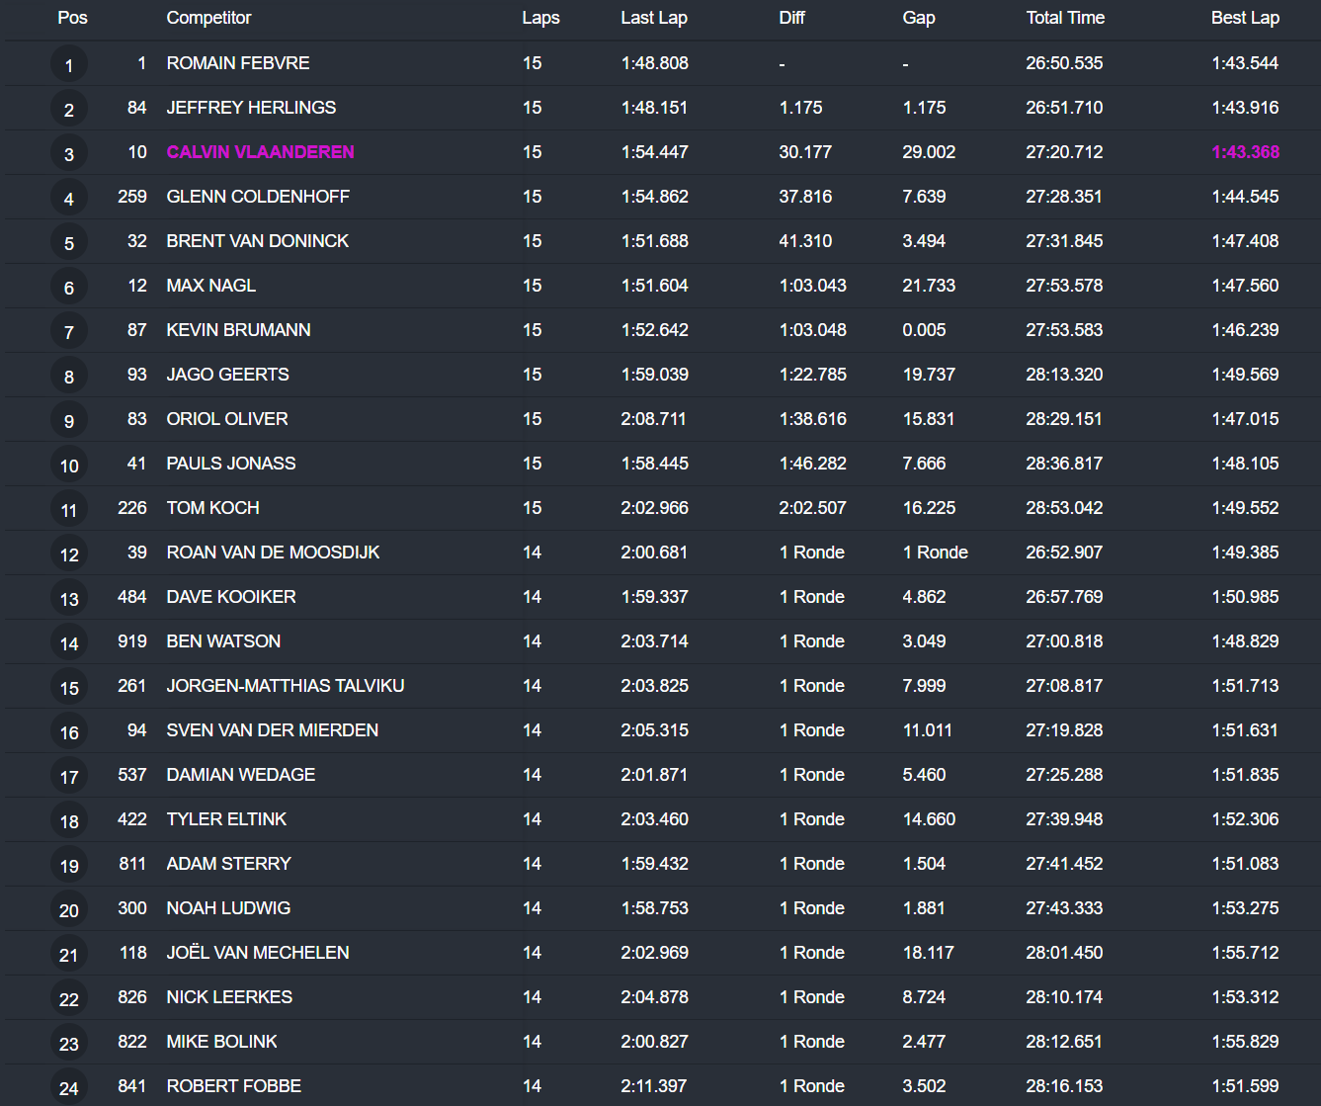Click the position 12 circle badge

69,554
